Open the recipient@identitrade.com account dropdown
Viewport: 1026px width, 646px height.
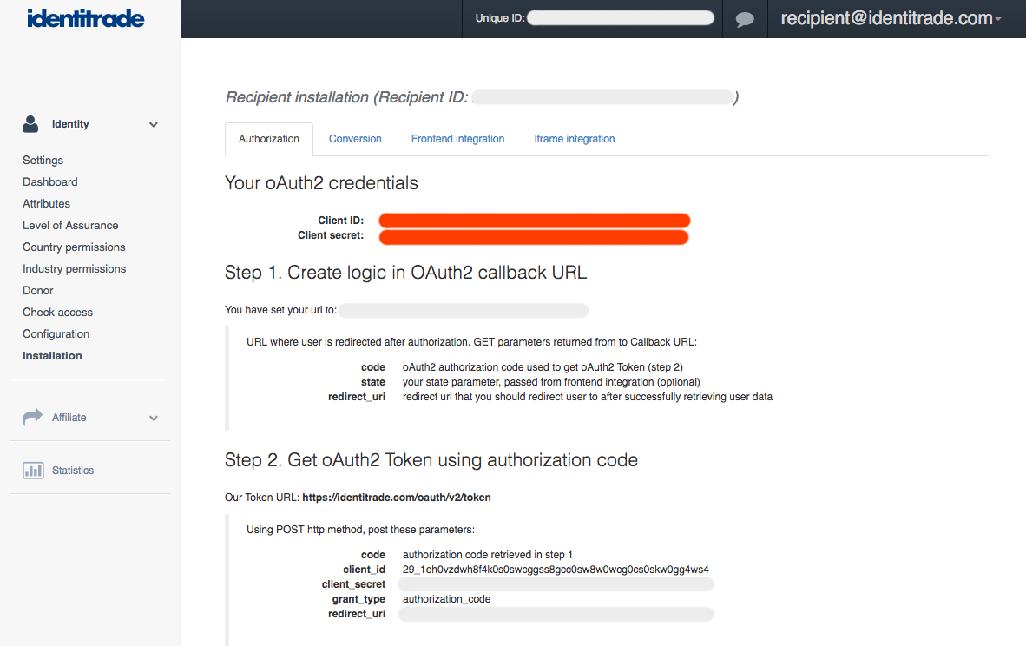(x=891, y=18)
